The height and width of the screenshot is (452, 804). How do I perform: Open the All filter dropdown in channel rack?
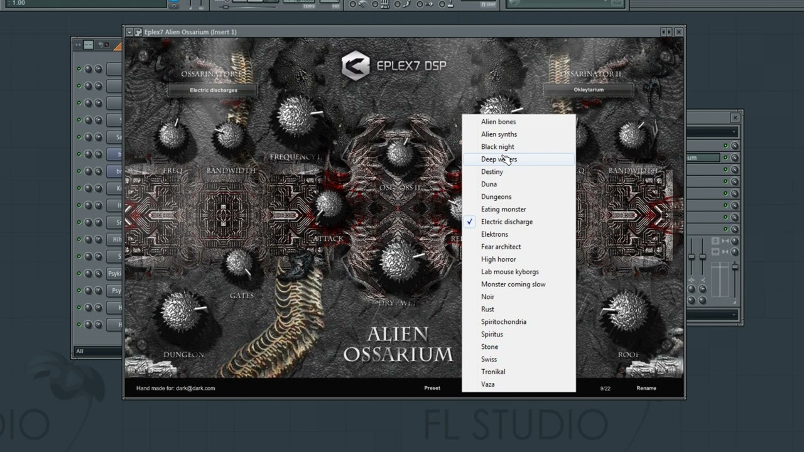pos(98,351)
